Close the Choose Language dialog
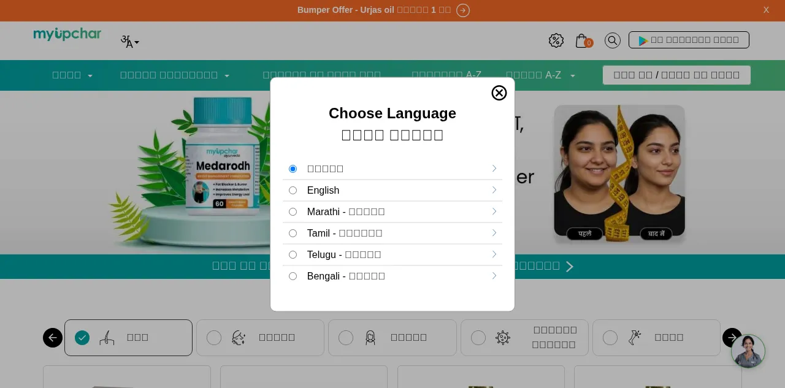This screenshot has width=785, height=388. (499, 93)
